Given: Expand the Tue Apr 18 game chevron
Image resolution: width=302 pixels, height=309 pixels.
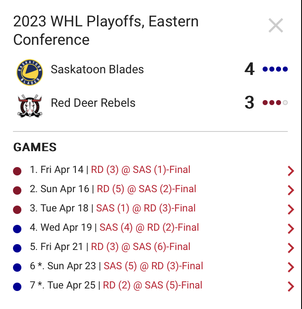Looking at the screenshot, I should pyautogui.click(x=291, y=209).
